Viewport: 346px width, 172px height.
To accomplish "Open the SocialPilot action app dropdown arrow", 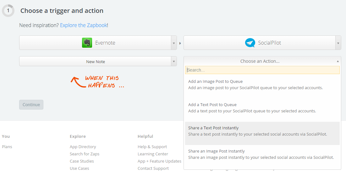I will click(338, 43).
